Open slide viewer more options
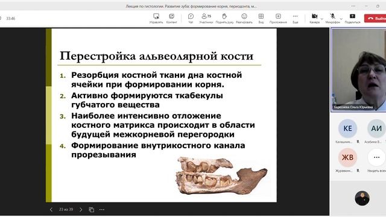 (102, 210)
